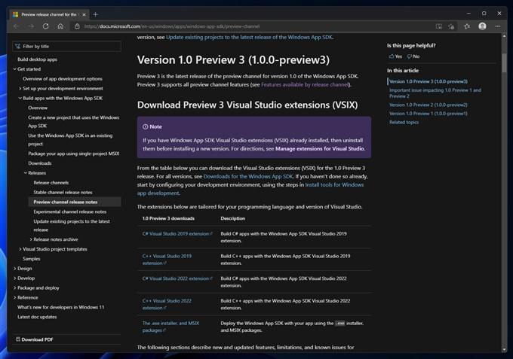Open Overview under Build apps node
The height and width of the screenshot is (359, 513).
[x=38, y=108]
